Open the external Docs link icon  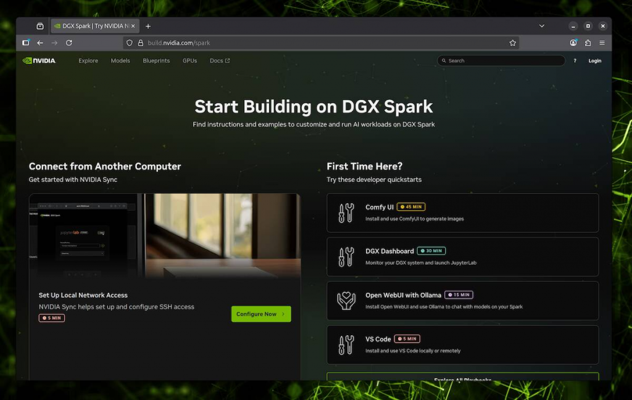pyautogui.click(x=228, y=60)
